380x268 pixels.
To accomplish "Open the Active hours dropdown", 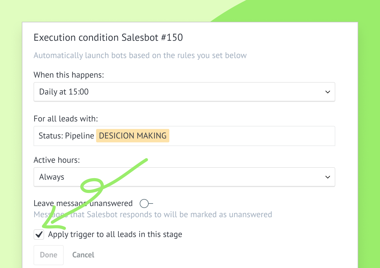I will coord(184,177).
